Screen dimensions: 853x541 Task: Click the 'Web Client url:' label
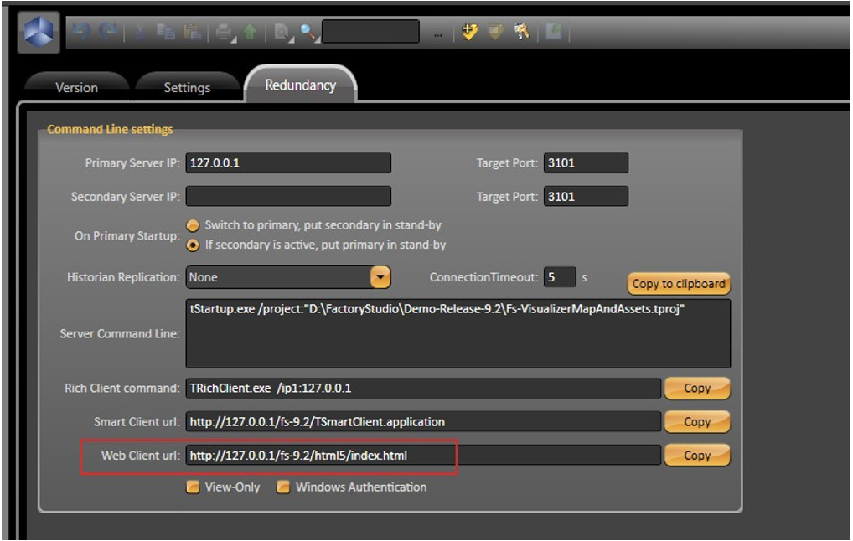coord(141,456)
